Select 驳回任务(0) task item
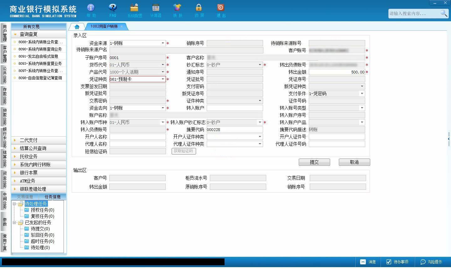The height and width of the screenshot is (269, 451). [39, 235]
